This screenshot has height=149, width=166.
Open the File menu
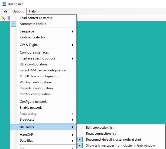tap(5, 11)
